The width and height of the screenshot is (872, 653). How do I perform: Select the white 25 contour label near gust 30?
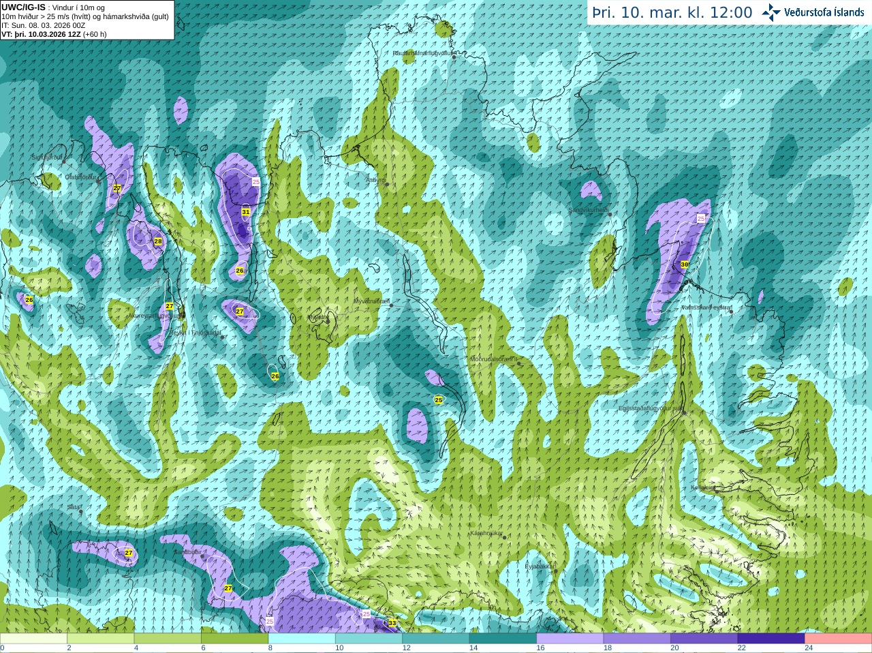[701, 219]
